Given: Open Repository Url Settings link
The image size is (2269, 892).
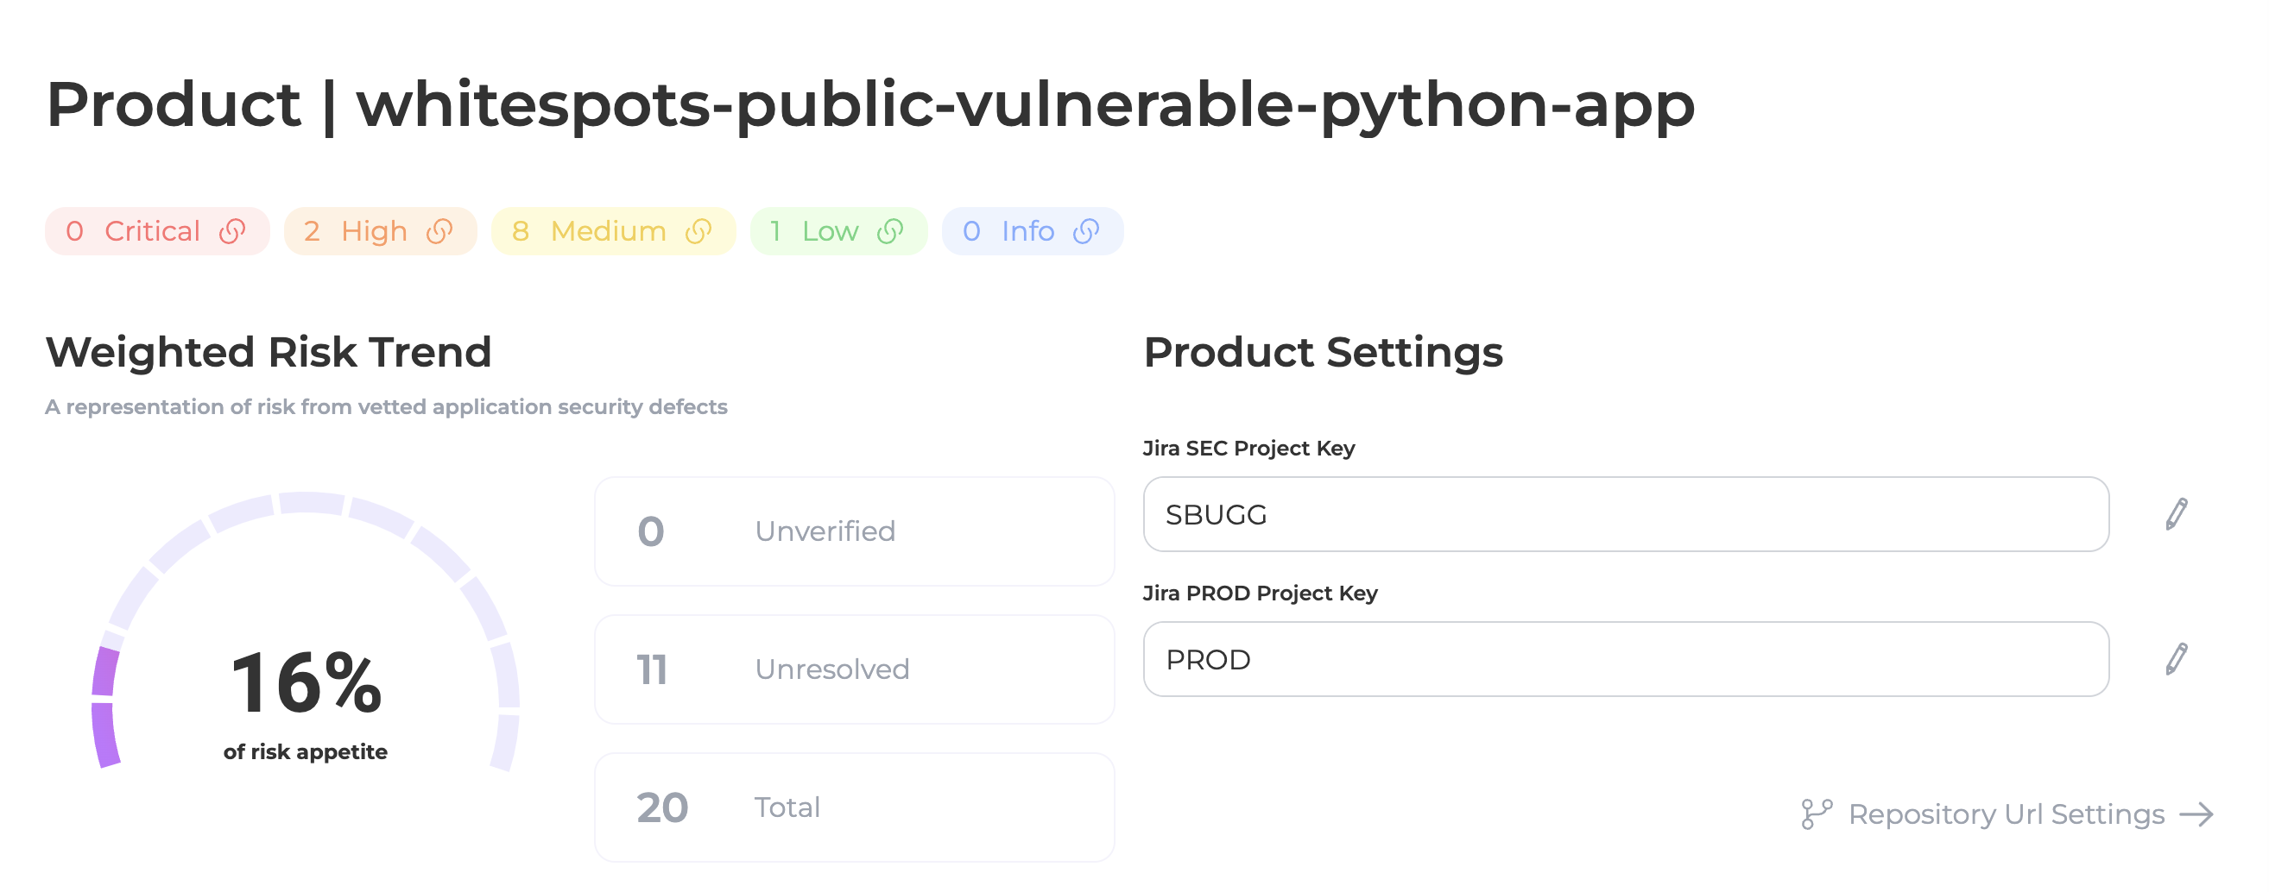Looking at the screenshot, I should click(2007, 814).
